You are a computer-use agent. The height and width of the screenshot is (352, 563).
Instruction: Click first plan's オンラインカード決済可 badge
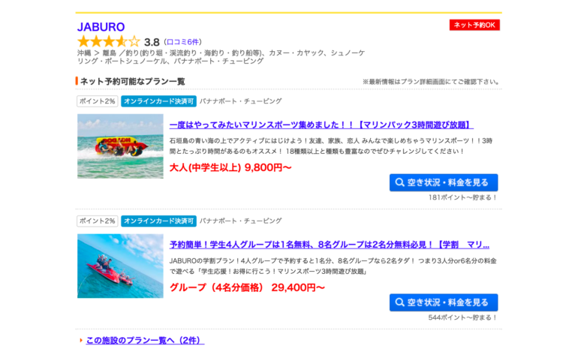coord(158,101)
